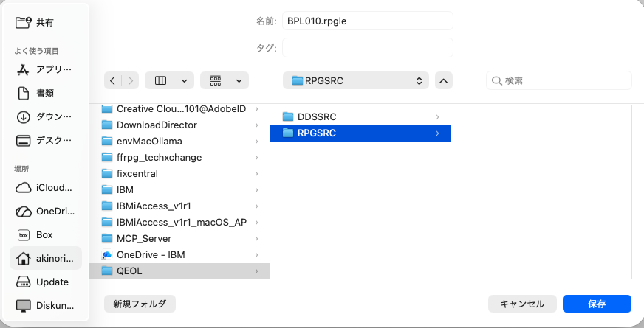The image size is (644, 328).
Task: Expand the RPGSRC row chevron
Action: pyautogui.click(x=437, y=133)
